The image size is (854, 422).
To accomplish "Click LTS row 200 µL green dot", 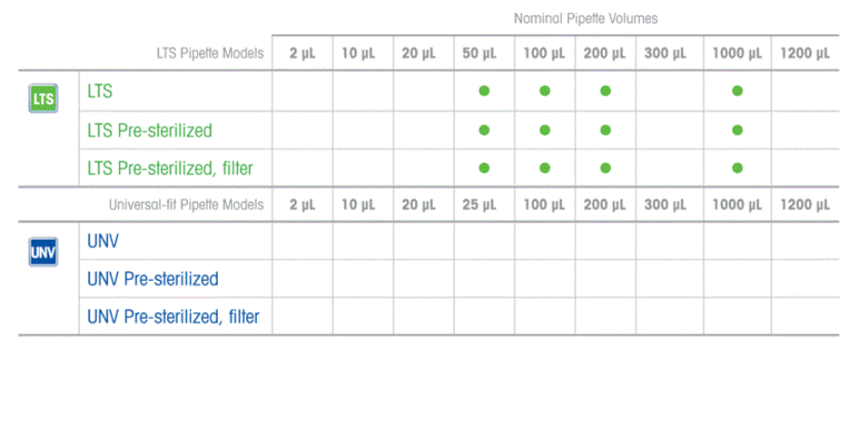I will (605, 91).
